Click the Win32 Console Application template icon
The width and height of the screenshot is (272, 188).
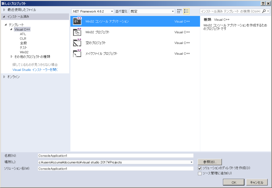pyautogui.click(x=77, y=21)
